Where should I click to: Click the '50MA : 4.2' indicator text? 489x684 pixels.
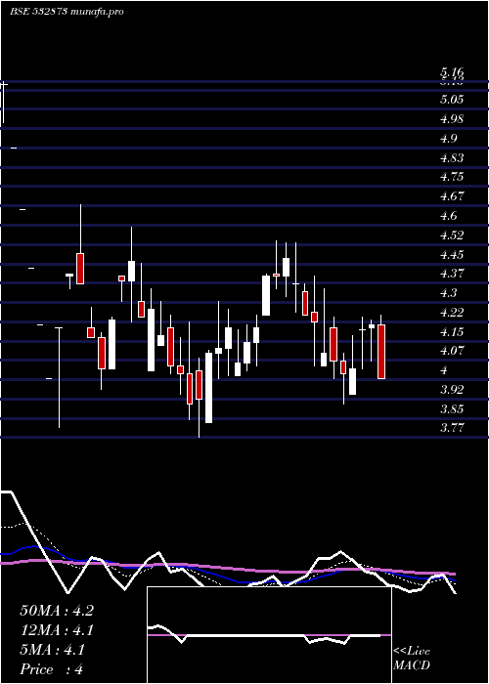pyautogui.click(x=57, y=611)
